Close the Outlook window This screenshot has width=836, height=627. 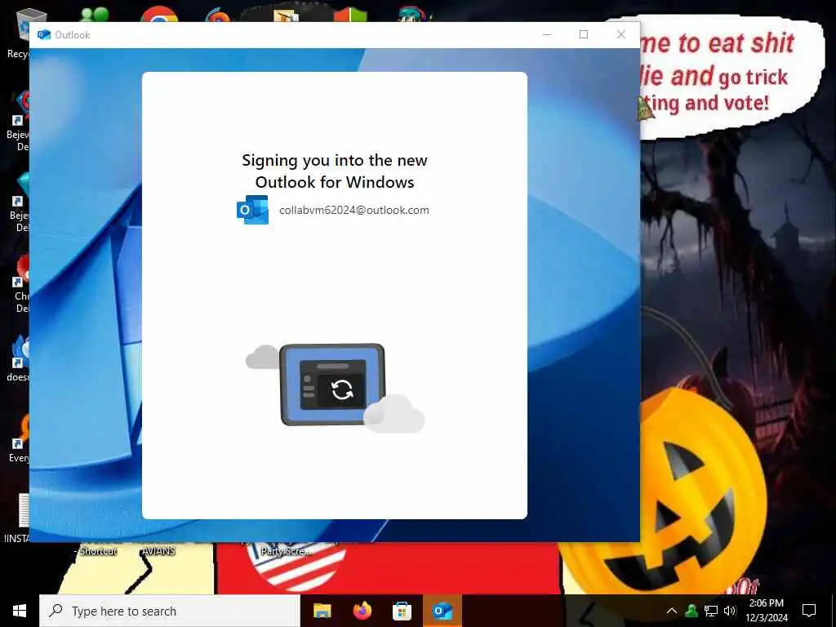[x=621, y=34]
